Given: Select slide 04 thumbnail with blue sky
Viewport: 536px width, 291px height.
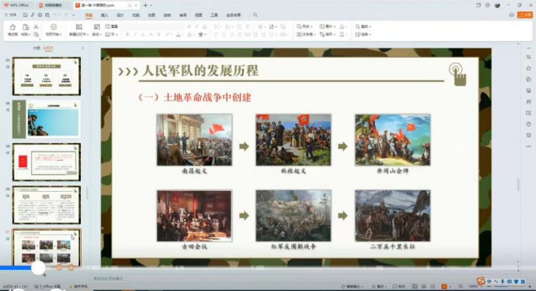Looking at the screenshot, I should tap(47, 119).
